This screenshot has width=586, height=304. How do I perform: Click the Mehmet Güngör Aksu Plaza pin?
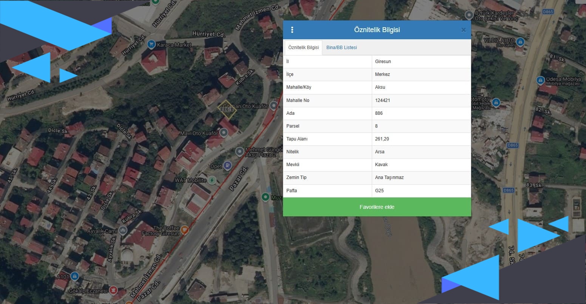click(x=239, y=152)
